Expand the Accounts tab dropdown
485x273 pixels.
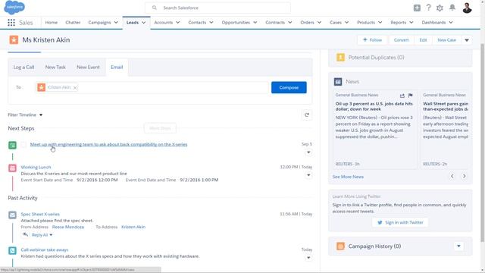coord(178,22)
